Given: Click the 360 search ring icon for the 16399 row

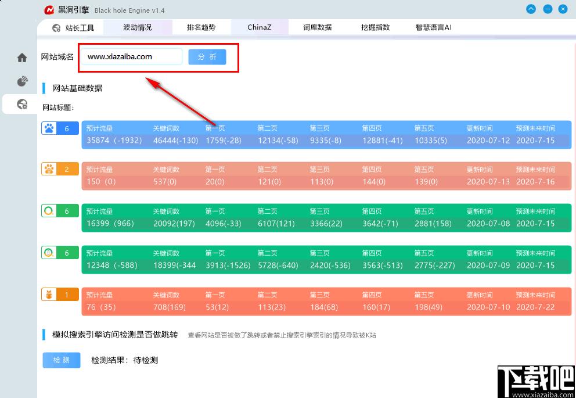Looking at the screenshot, I should pyautogui.click(x=49, y=210).
